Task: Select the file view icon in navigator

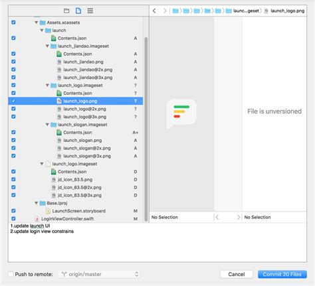Action: pos(78,11)
